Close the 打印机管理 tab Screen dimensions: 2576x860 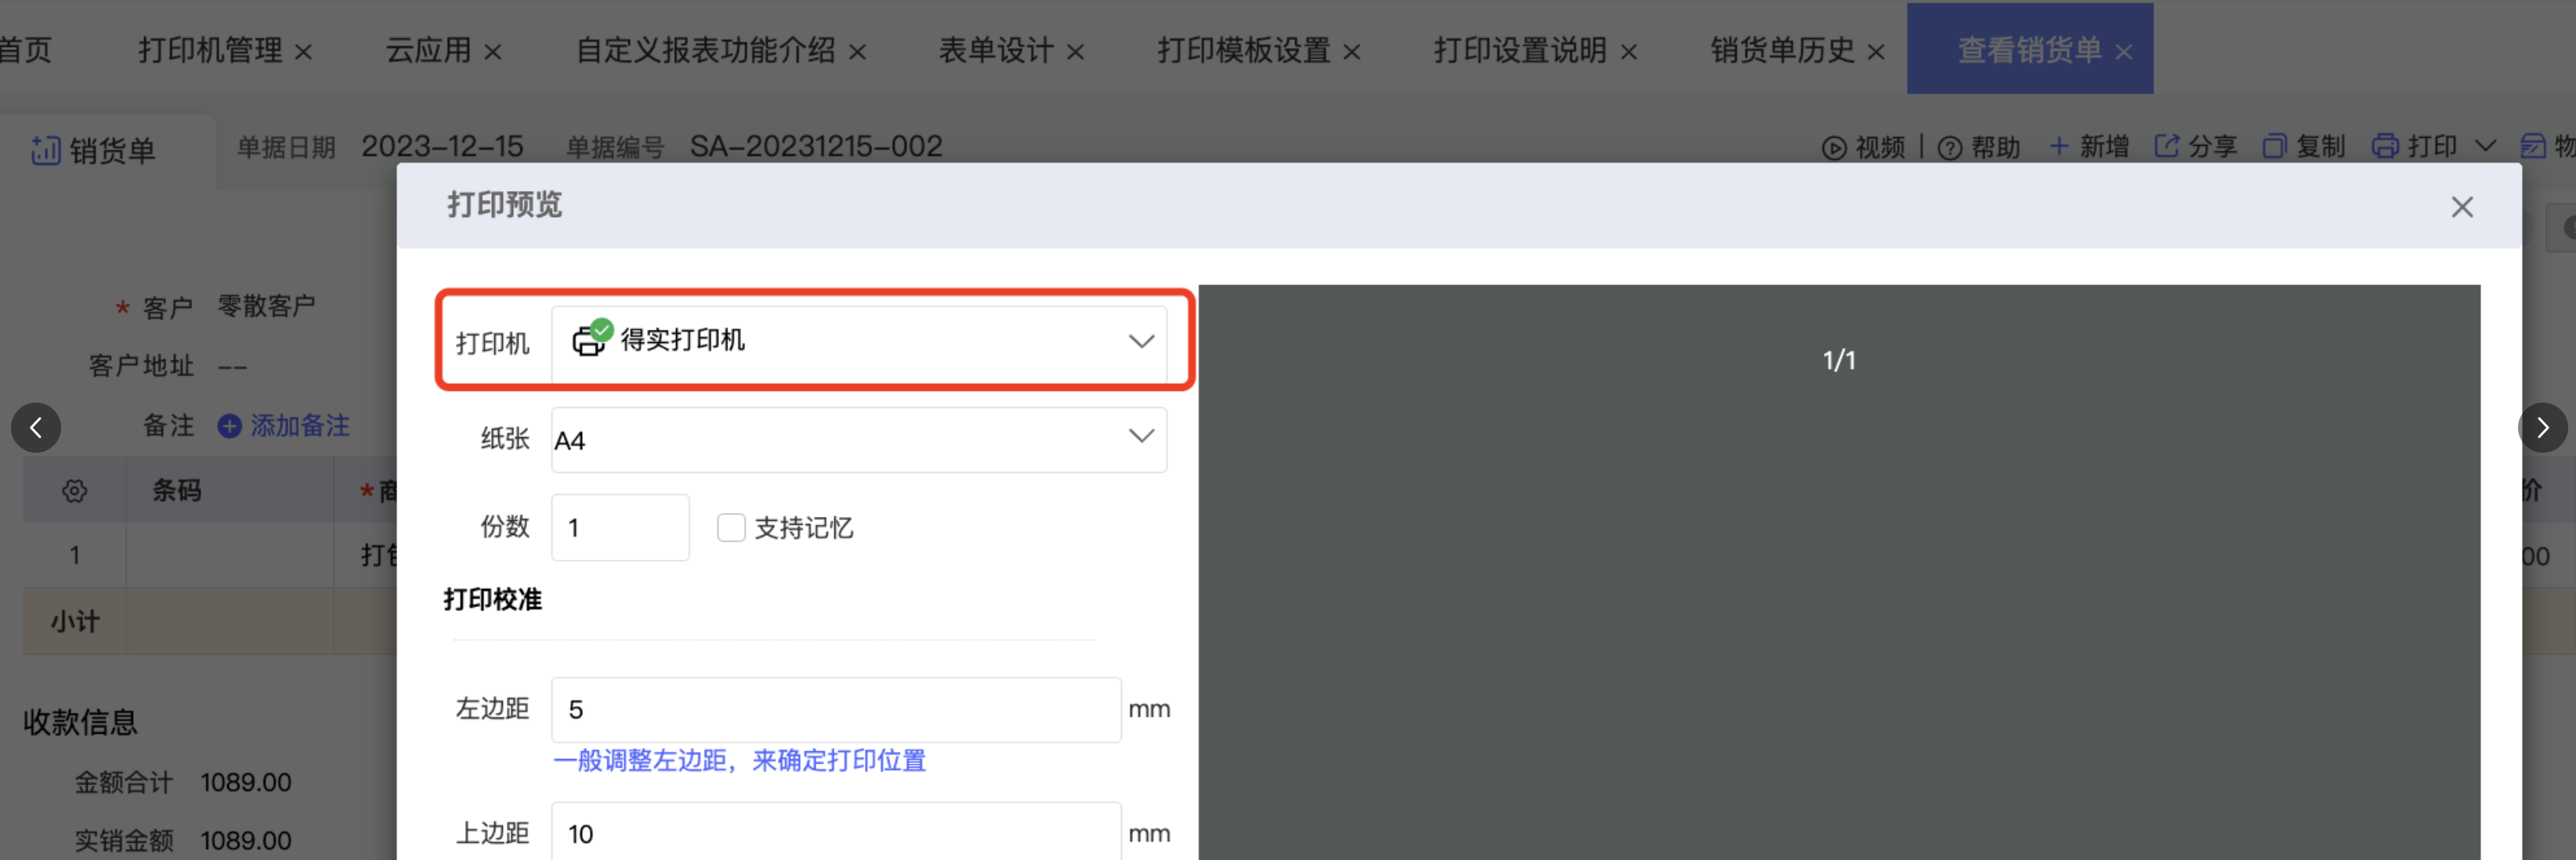pyautogui.click(x=304, y=52)
